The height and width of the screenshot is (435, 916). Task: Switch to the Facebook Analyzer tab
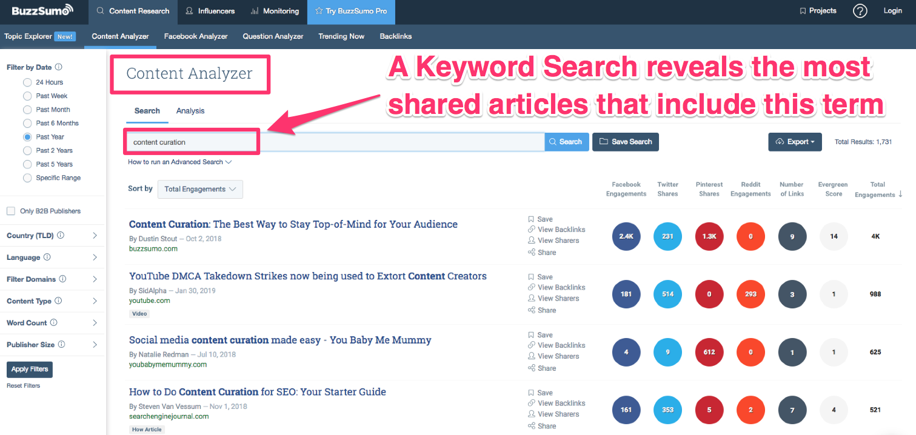(196, 36)
